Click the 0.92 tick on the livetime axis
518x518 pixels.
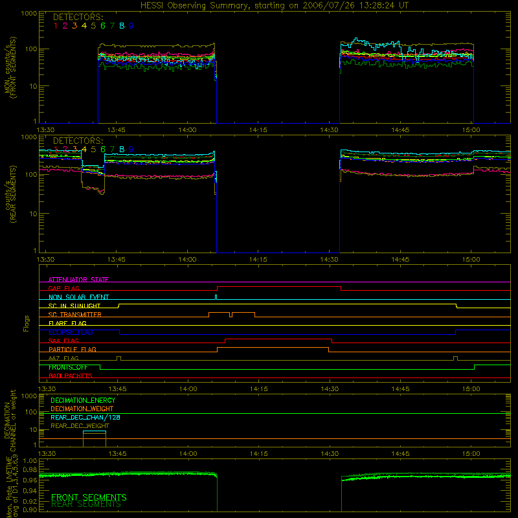pos(30,500)
